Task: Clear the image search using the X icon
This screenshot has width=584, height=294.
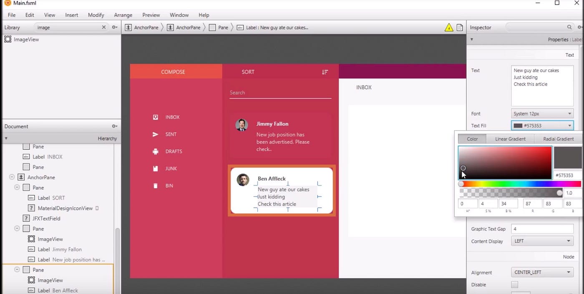Action: point(103,27)
